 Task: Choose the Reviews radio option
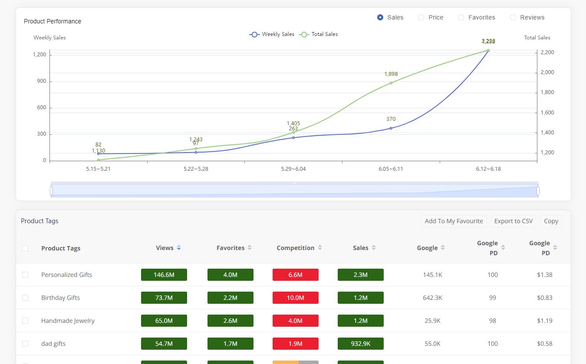(513, 17)
